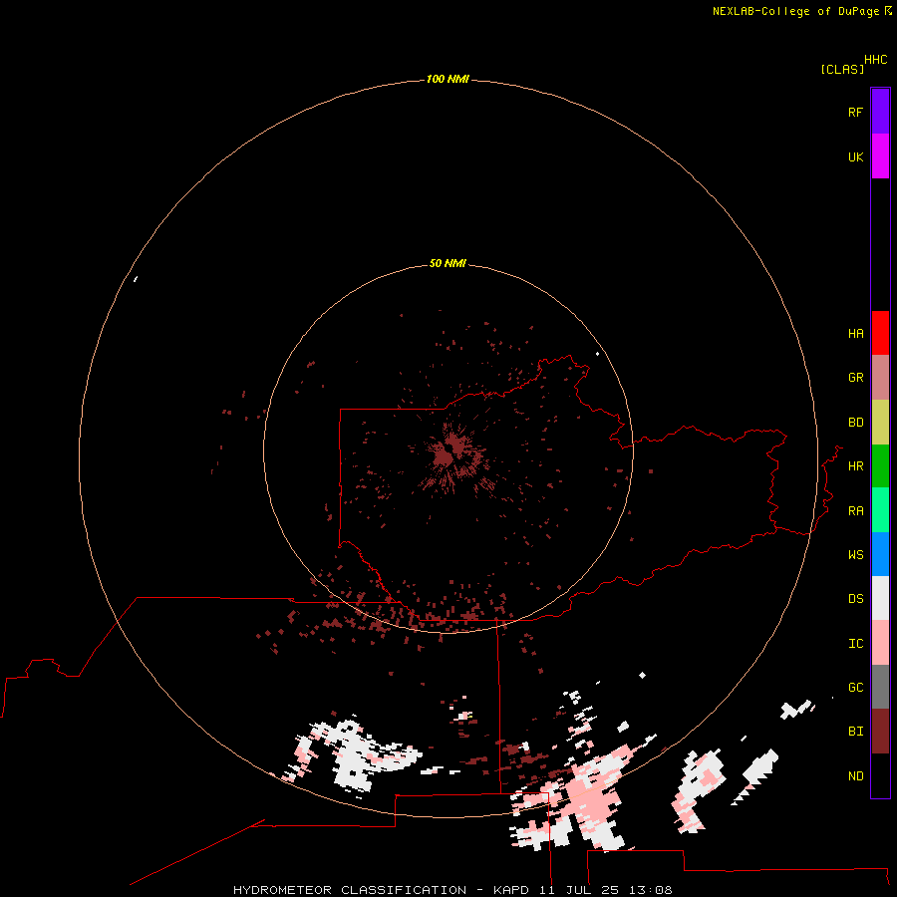Click the GC legend text
The width and height of the screenshot is (897, 897).
(x=855, y=688)
